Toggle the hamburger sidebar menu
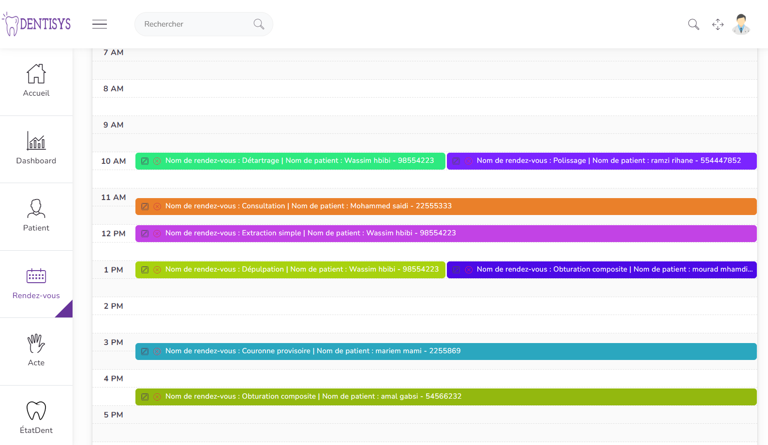 pyautogui.click(x=100, y=24)
